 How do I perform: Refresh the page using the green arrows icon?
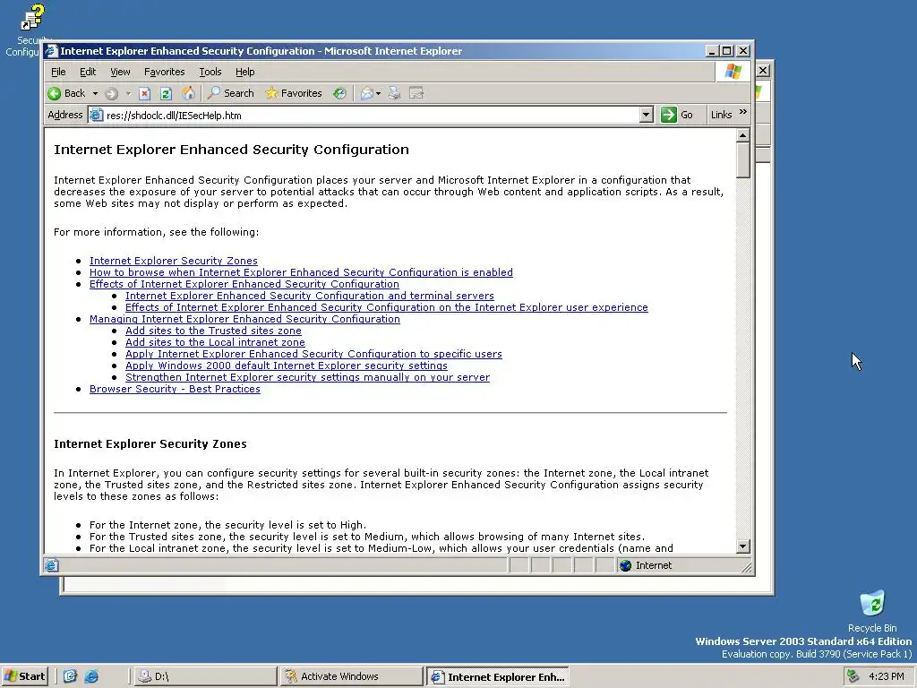[x=166, y=93]
